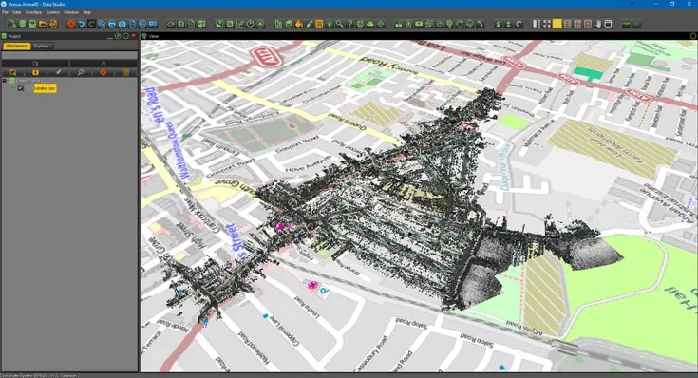This screenshot has width=698, height=378.
Task: Click the blue printer icon
Action: [x=112, y=24]
